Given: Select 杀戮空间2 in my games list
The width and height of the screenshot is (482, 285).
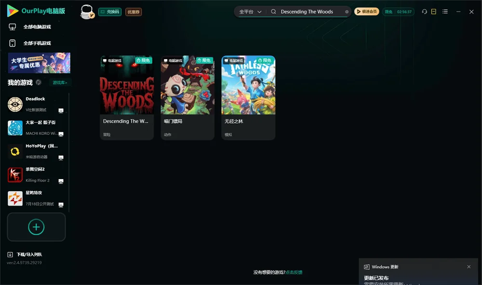Looking at the screenshot, I should coord(36,175).
